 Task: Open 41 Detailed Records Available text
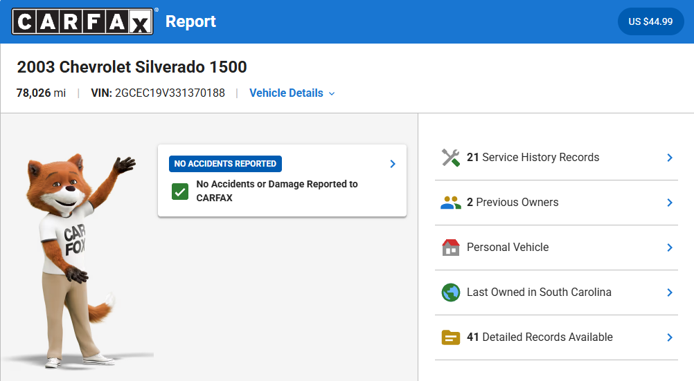540,337
